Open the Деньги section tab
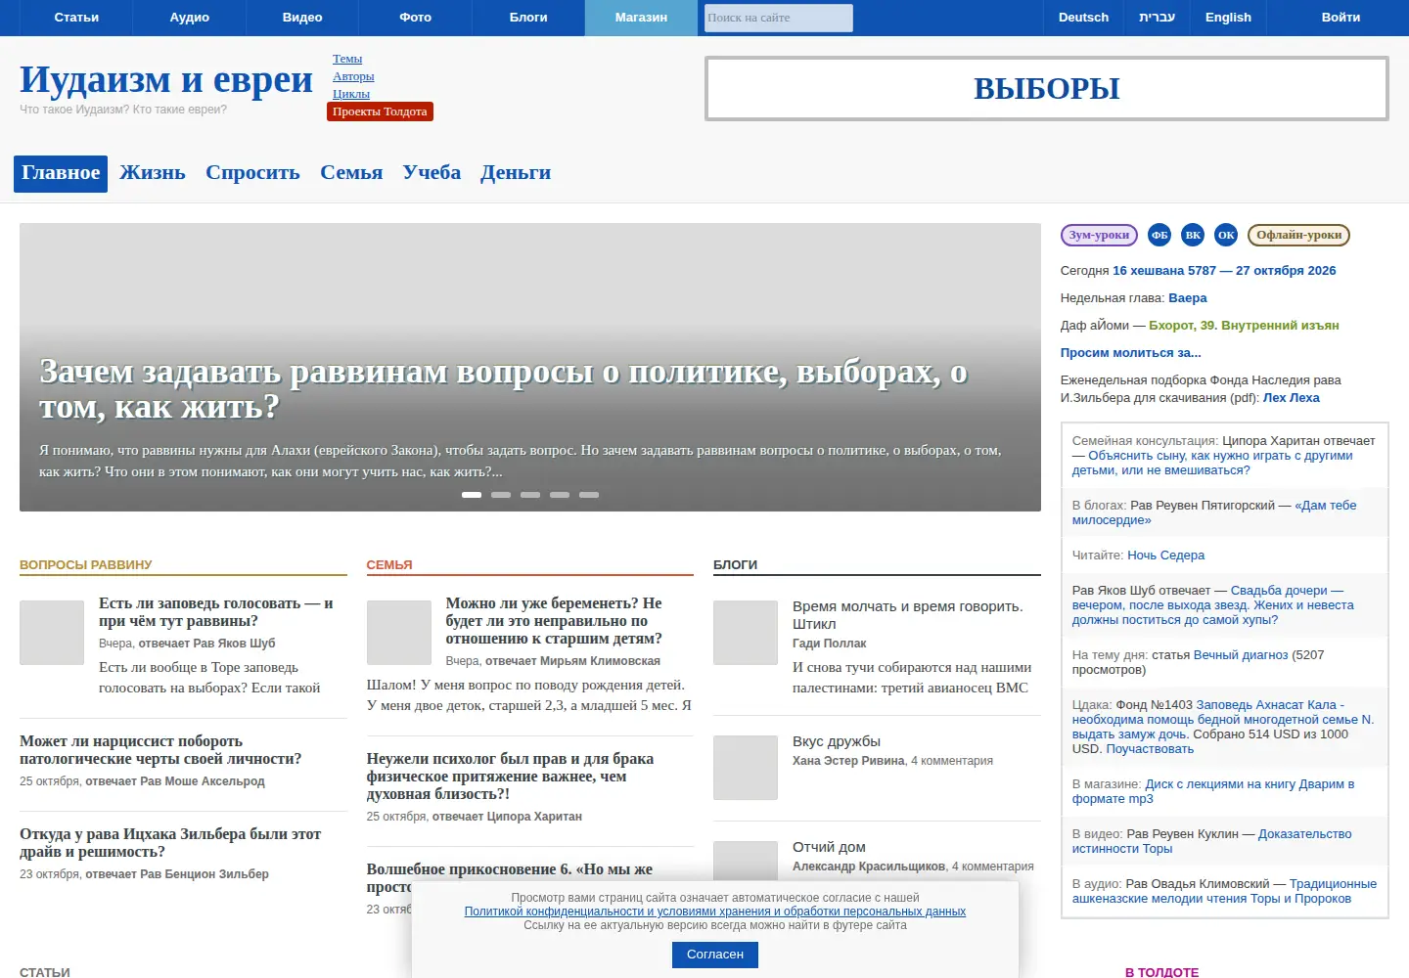The height and width of the screenshot is (978, 1409). pyautogui.click(x=516, y=173)
